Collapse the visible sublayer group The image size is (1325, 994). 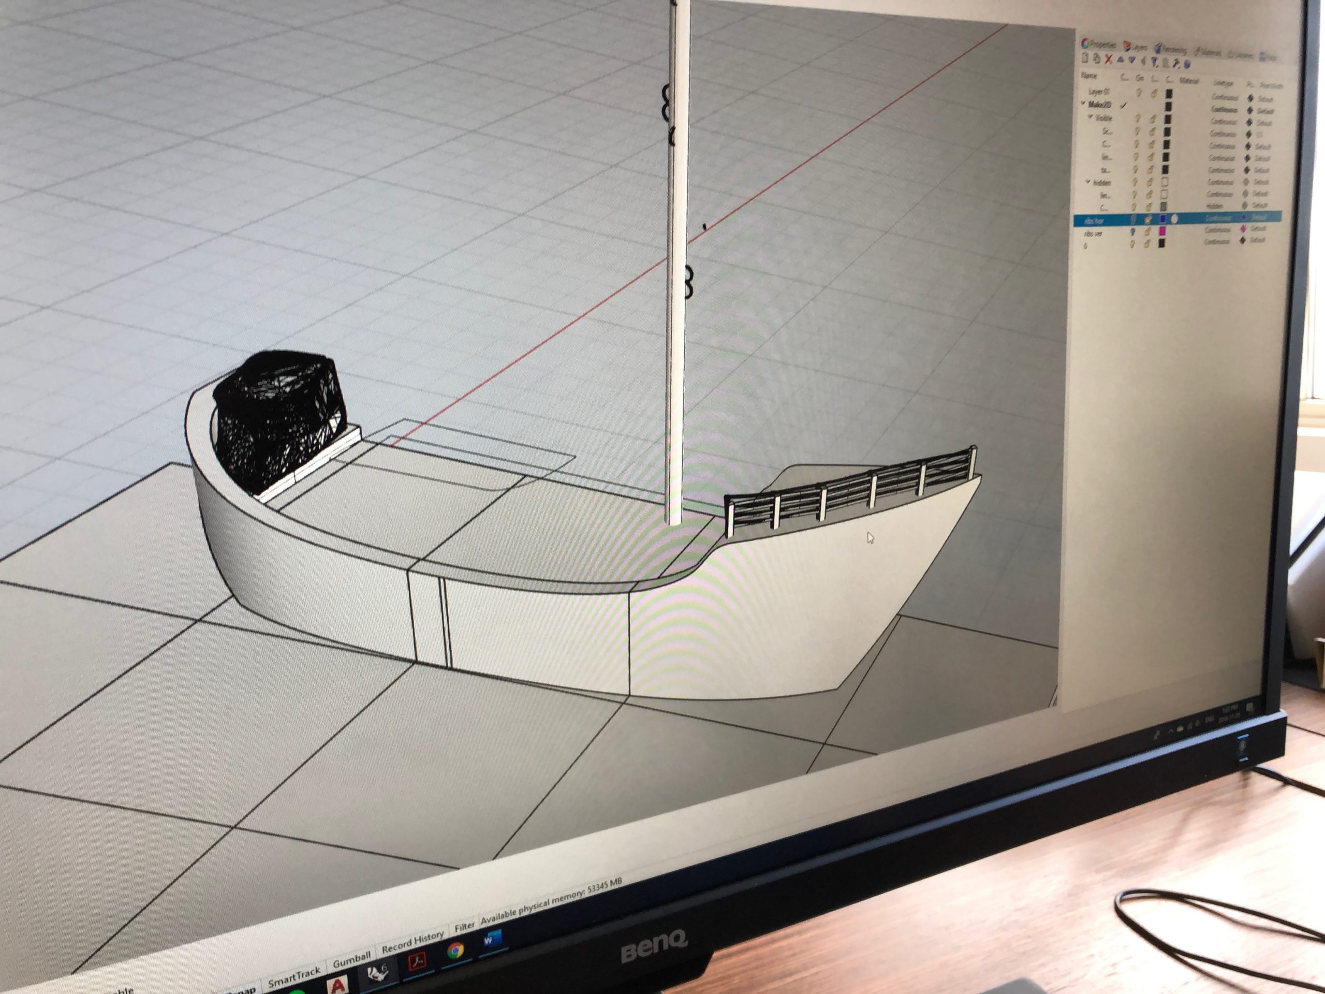pyautogui.click(x=1090, y=117)
